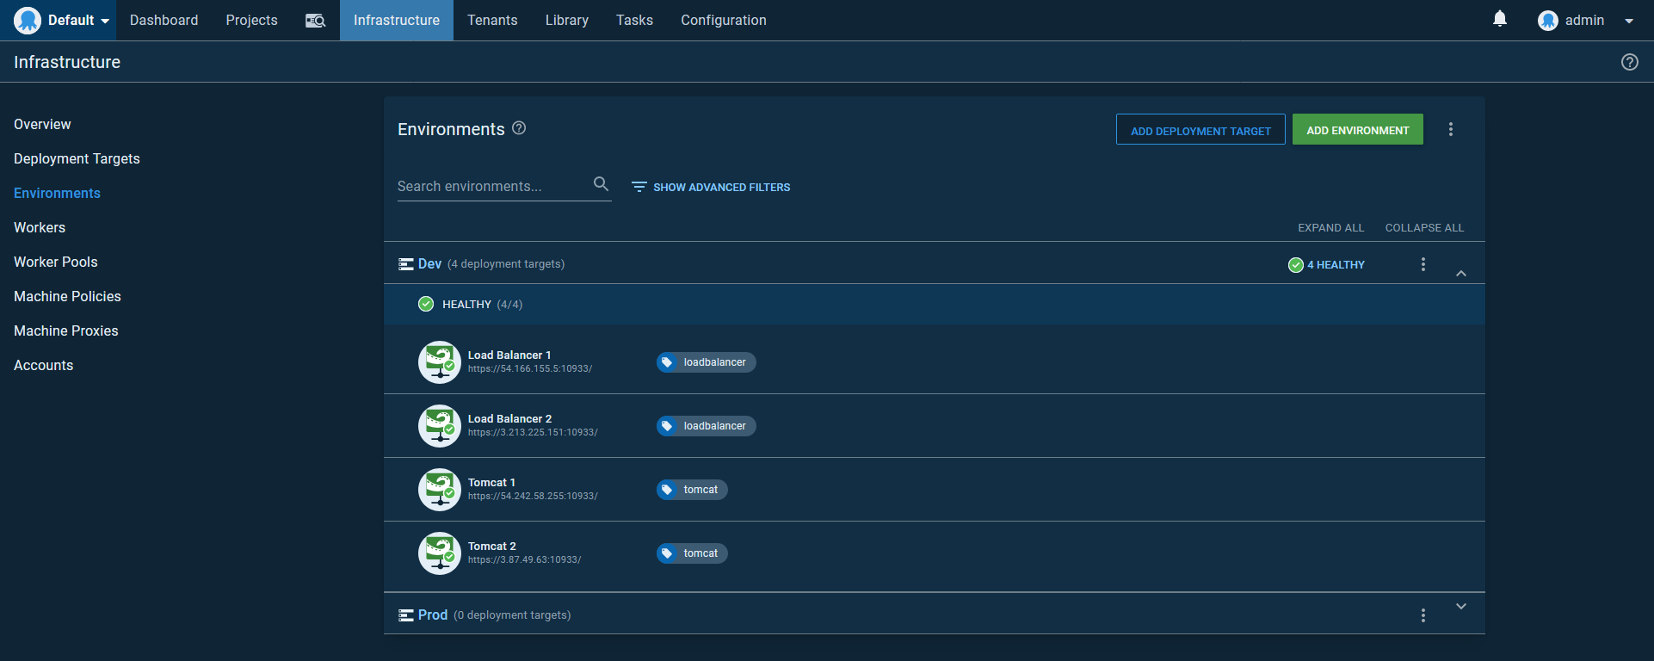The height and width of the screenshot is (661, 1654).
Task: Click the Load Balancer 1 machine icon
Action: tap(440, 362)
